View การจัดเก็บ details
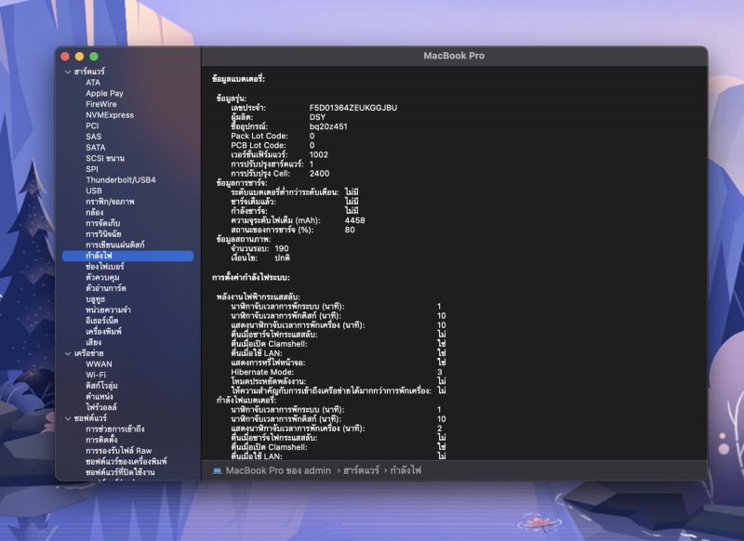 (x=103, y=223)
